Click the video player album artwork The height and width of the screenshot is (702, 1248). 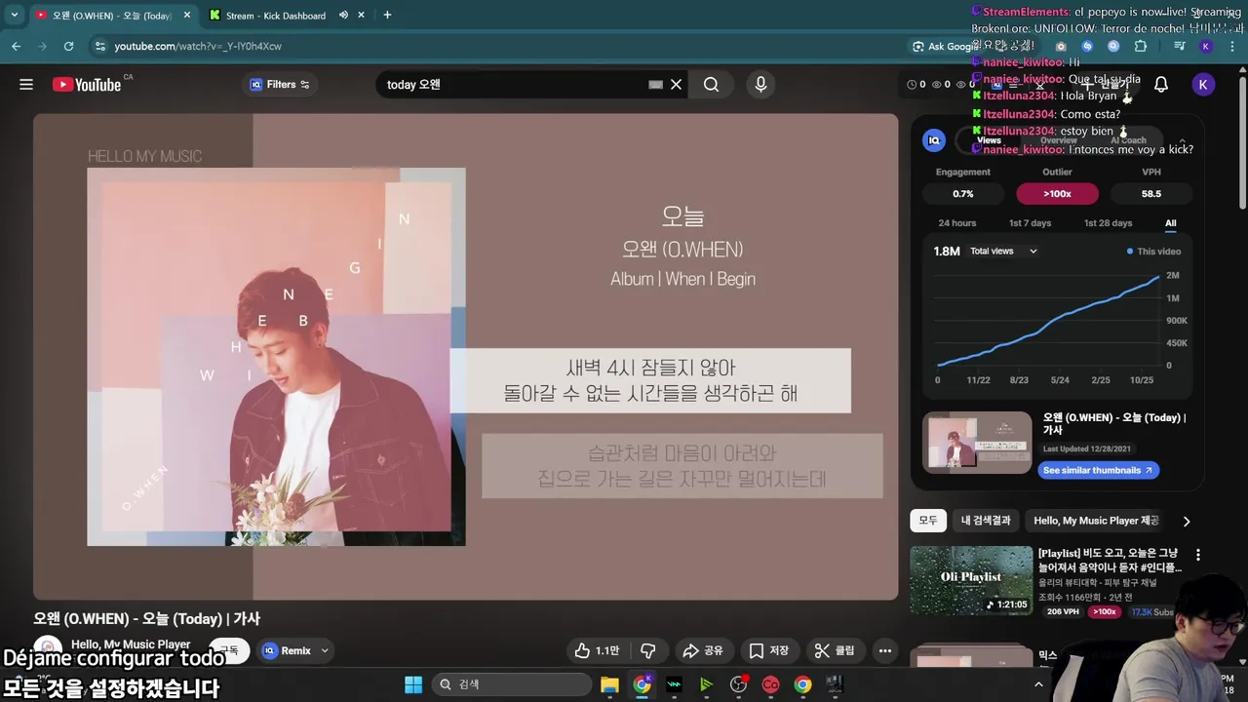point(276,357)
